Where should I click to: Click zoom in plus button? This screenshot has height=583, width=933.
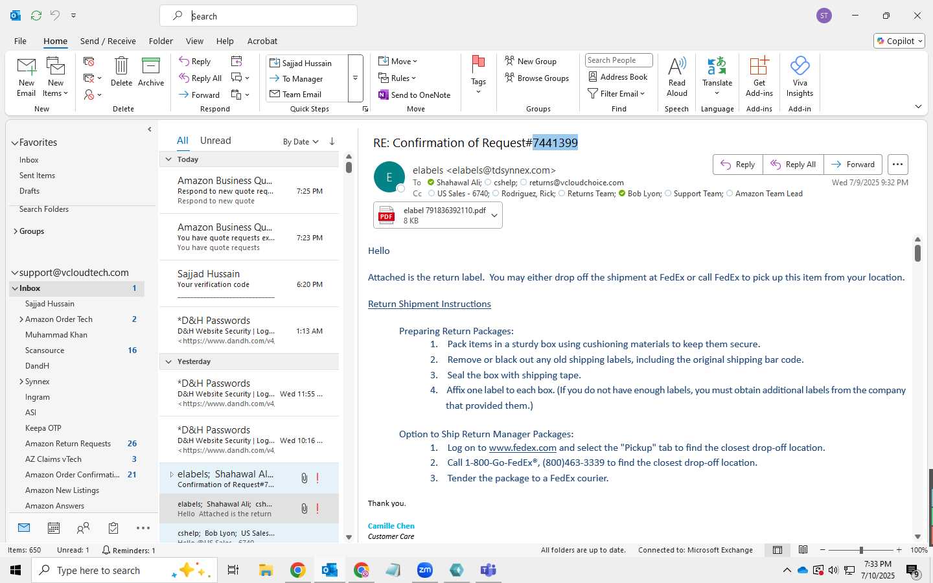click(899, 550)
